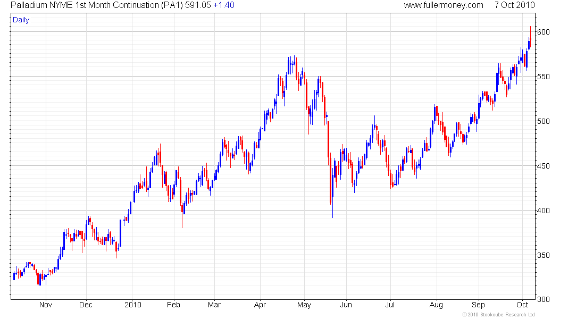Click the 450 price axis label

coord(543,166)
